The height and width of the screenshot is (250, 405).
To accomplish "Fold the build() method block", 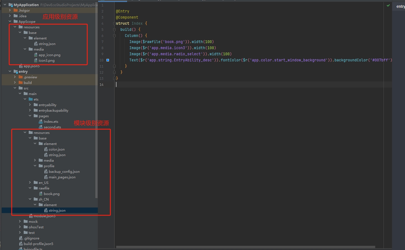I will (114, 29).
